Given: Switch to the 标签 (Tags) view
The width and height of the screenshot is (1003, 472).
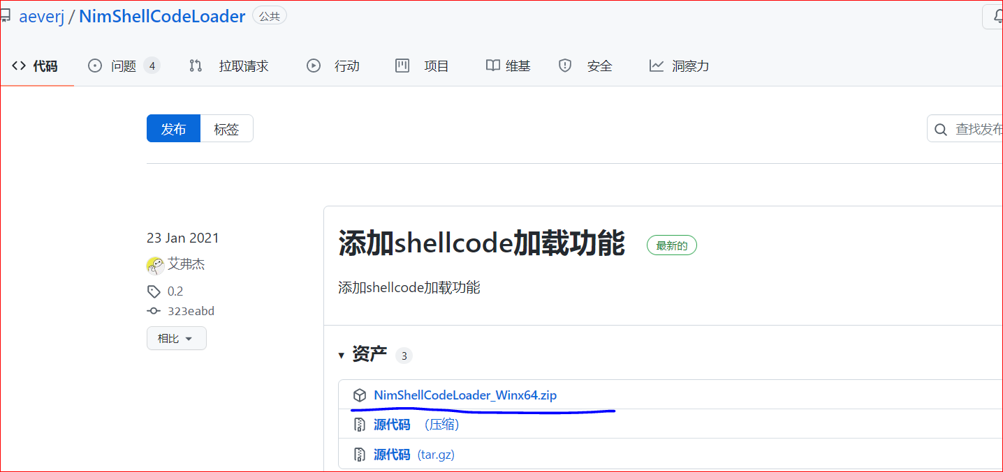Looking at the screenshot, I should [226, 128].
